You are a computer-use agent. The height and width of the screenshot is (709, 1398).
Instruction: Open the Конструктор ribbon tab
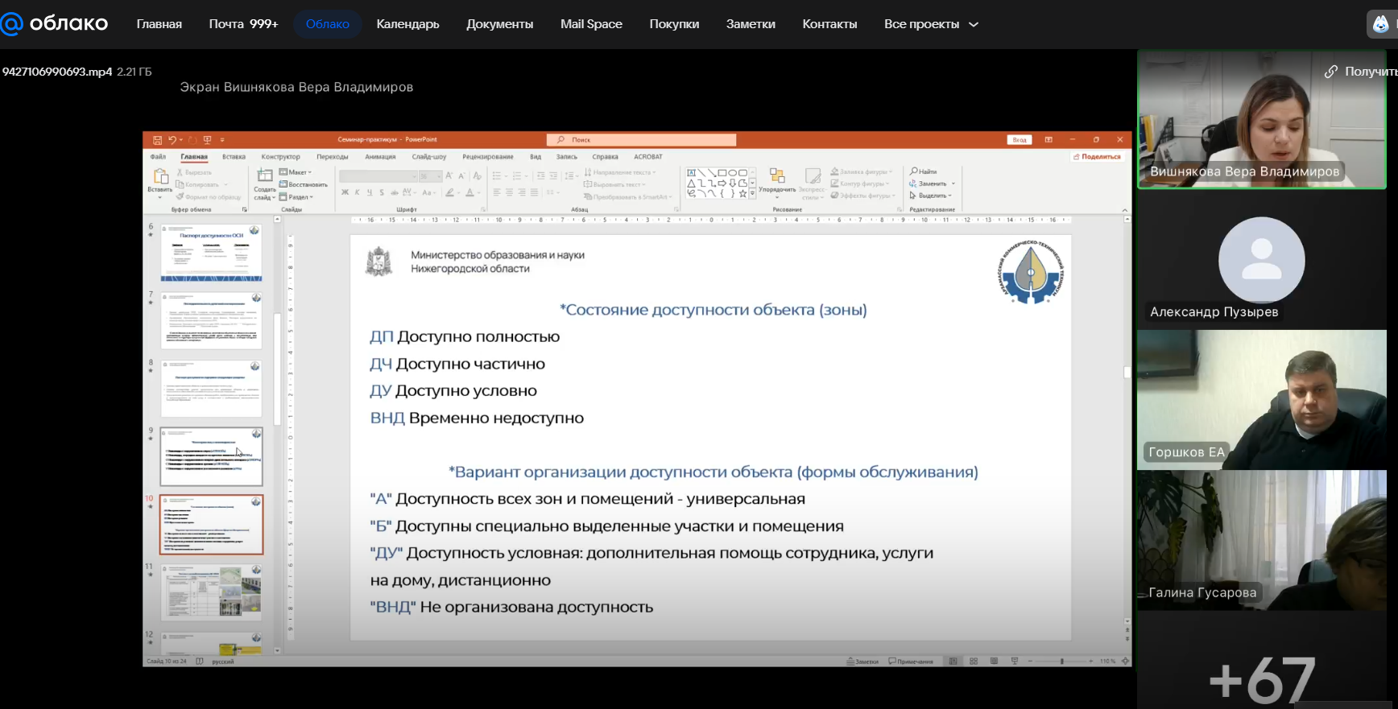(x=280, y=157)
